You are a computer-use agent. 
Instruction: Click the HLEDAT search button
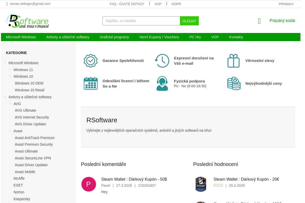coord(189,21)
